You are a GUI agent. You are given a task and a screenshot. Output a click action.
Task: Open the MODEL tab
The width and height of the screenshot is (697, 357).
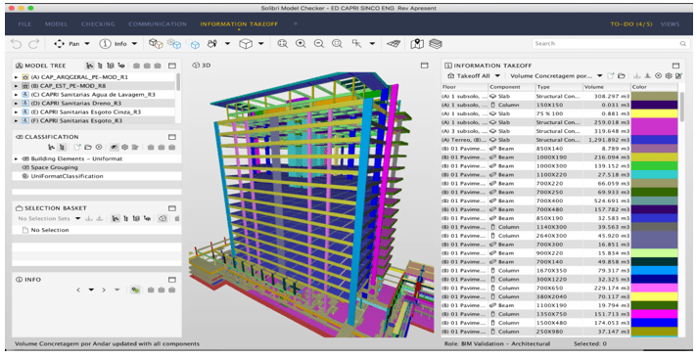click(x=56, y=24)
